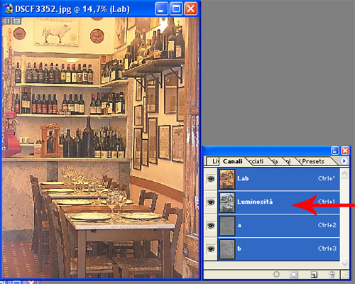Hide the Lab composite channel eye
This screenshot has width=355, height=284.
211,179
